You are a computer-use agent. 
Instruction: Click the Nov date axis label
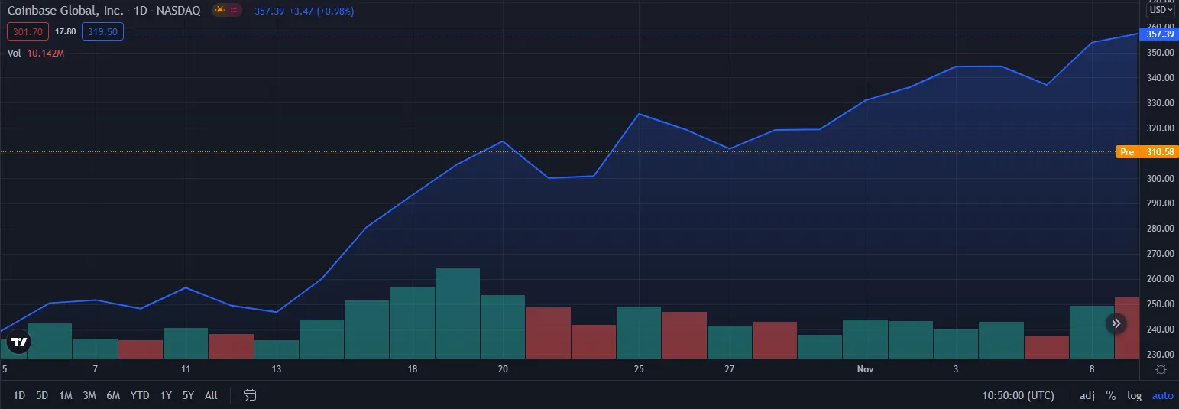(x=865, y=369)
